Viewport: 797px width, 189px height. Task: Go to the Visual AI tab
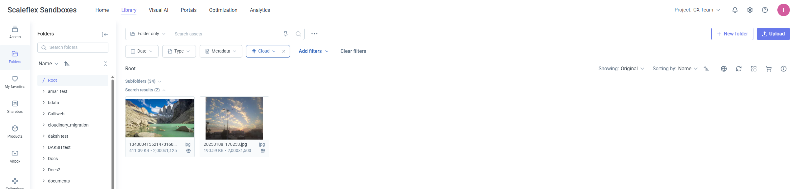158,10
